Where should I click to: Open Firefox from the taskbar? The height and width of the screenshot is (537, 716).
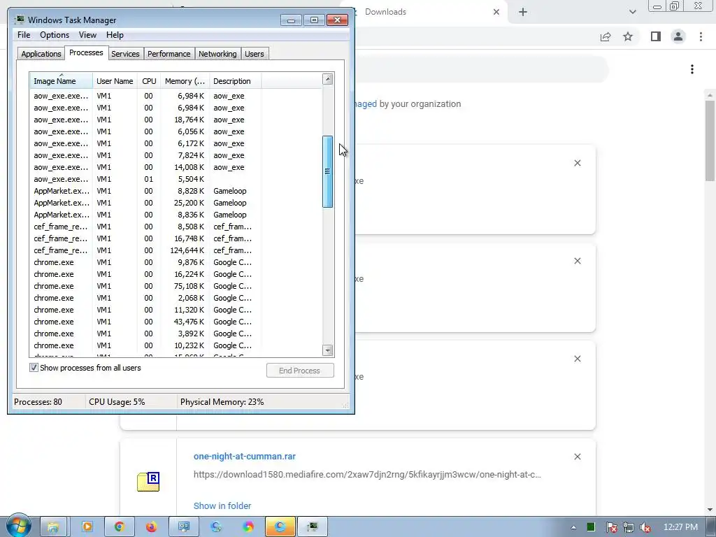coord(151,527)
